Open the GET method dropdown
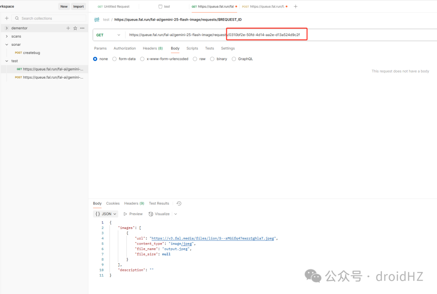 108,35
